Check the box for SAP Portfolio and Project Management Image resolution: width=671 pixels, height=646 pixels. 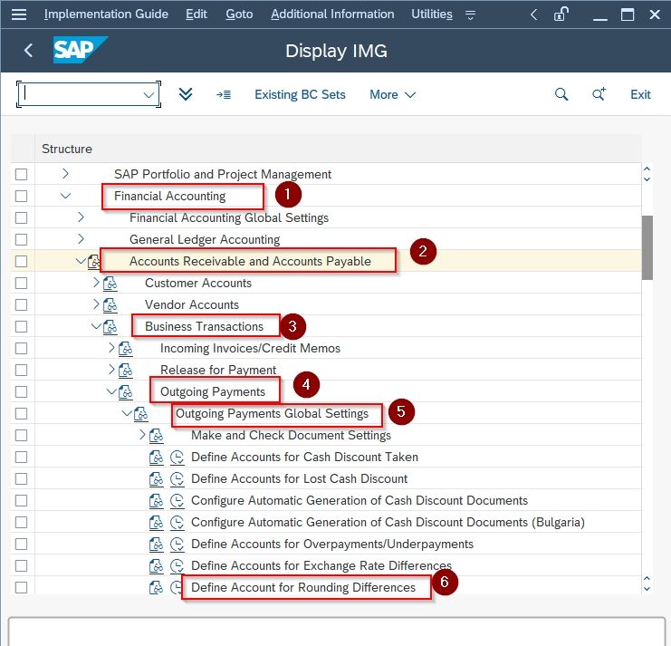pyautogui.click(x=21, y=174)
